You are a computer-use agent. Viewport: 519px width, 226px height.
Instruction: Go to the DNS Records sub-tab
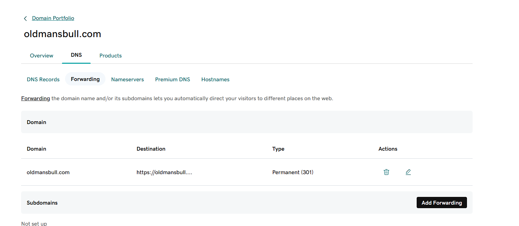click(x=43, y=80)
